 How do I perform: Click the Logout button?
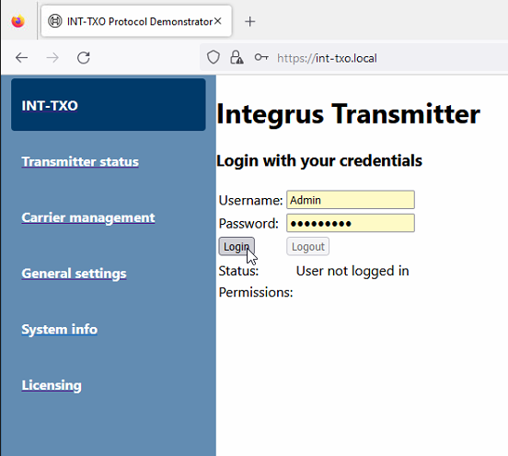pyautogui.click(x=307, y=247)
